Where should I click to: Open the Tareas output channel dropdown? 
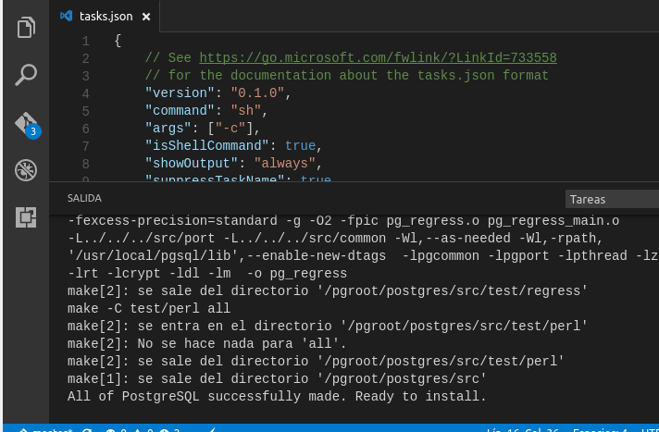tap(611, 199)
